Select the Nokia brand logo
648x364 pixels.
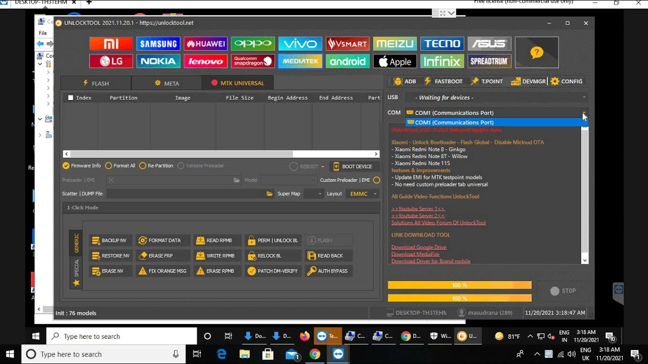(x=158, y=61)
